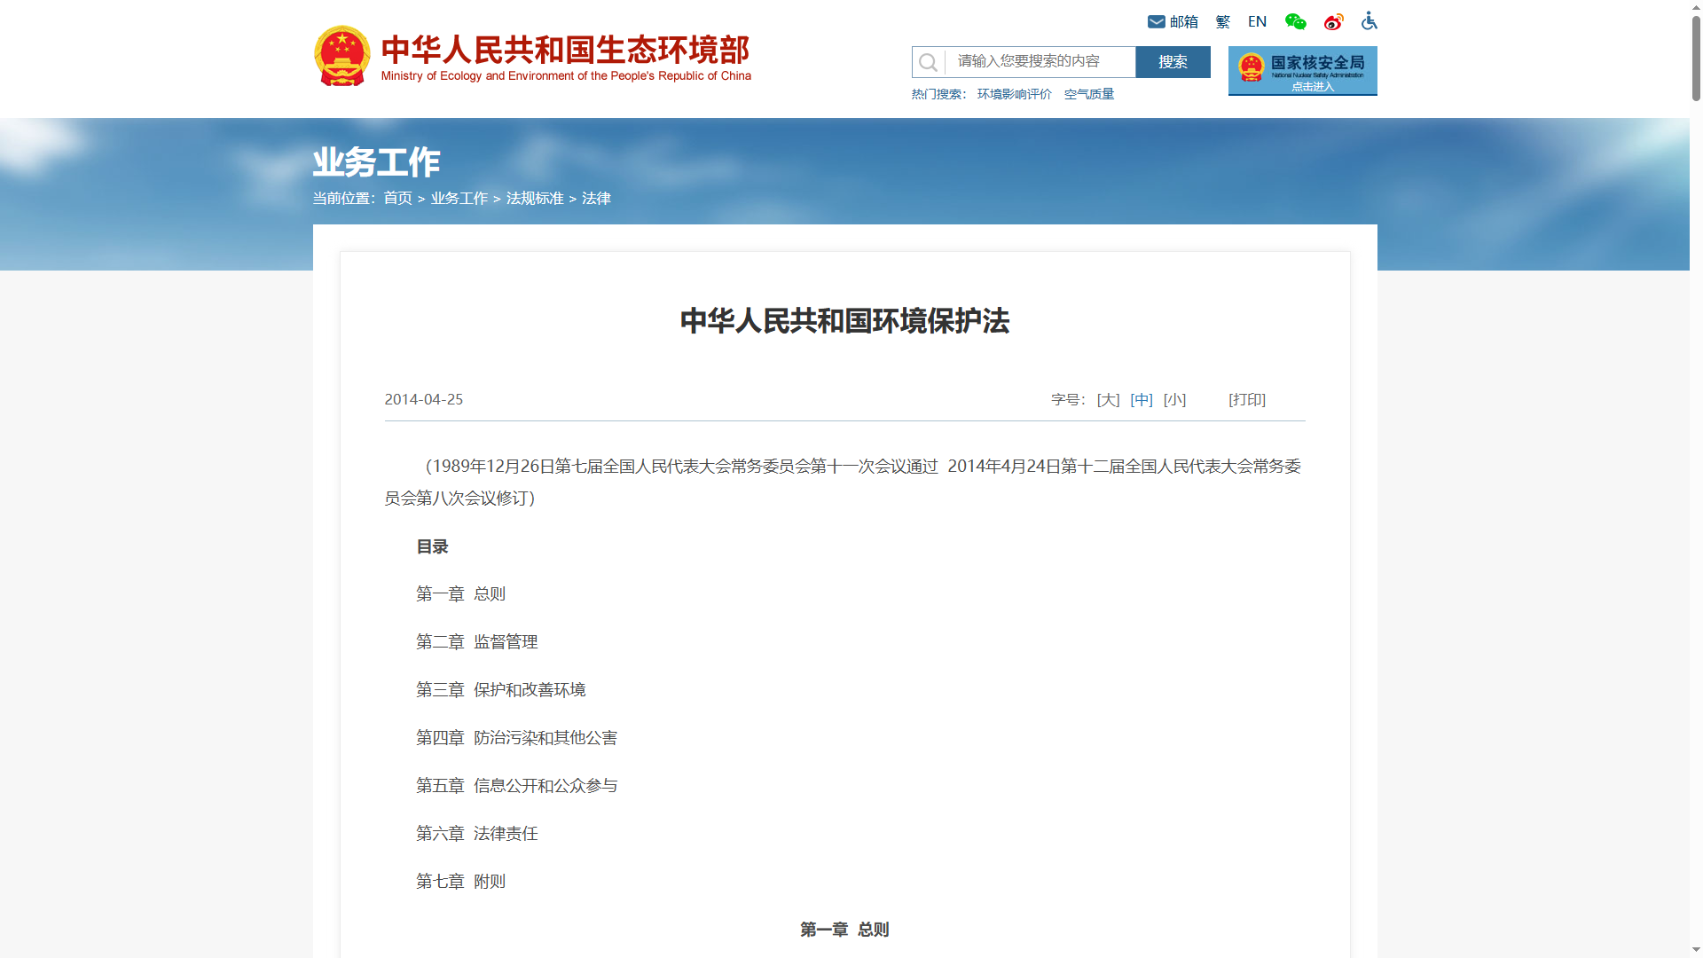This screenshot has height=958, width=1703.
Task: Click the accessibility wheelchair icon
Action: pos(1369,21)
